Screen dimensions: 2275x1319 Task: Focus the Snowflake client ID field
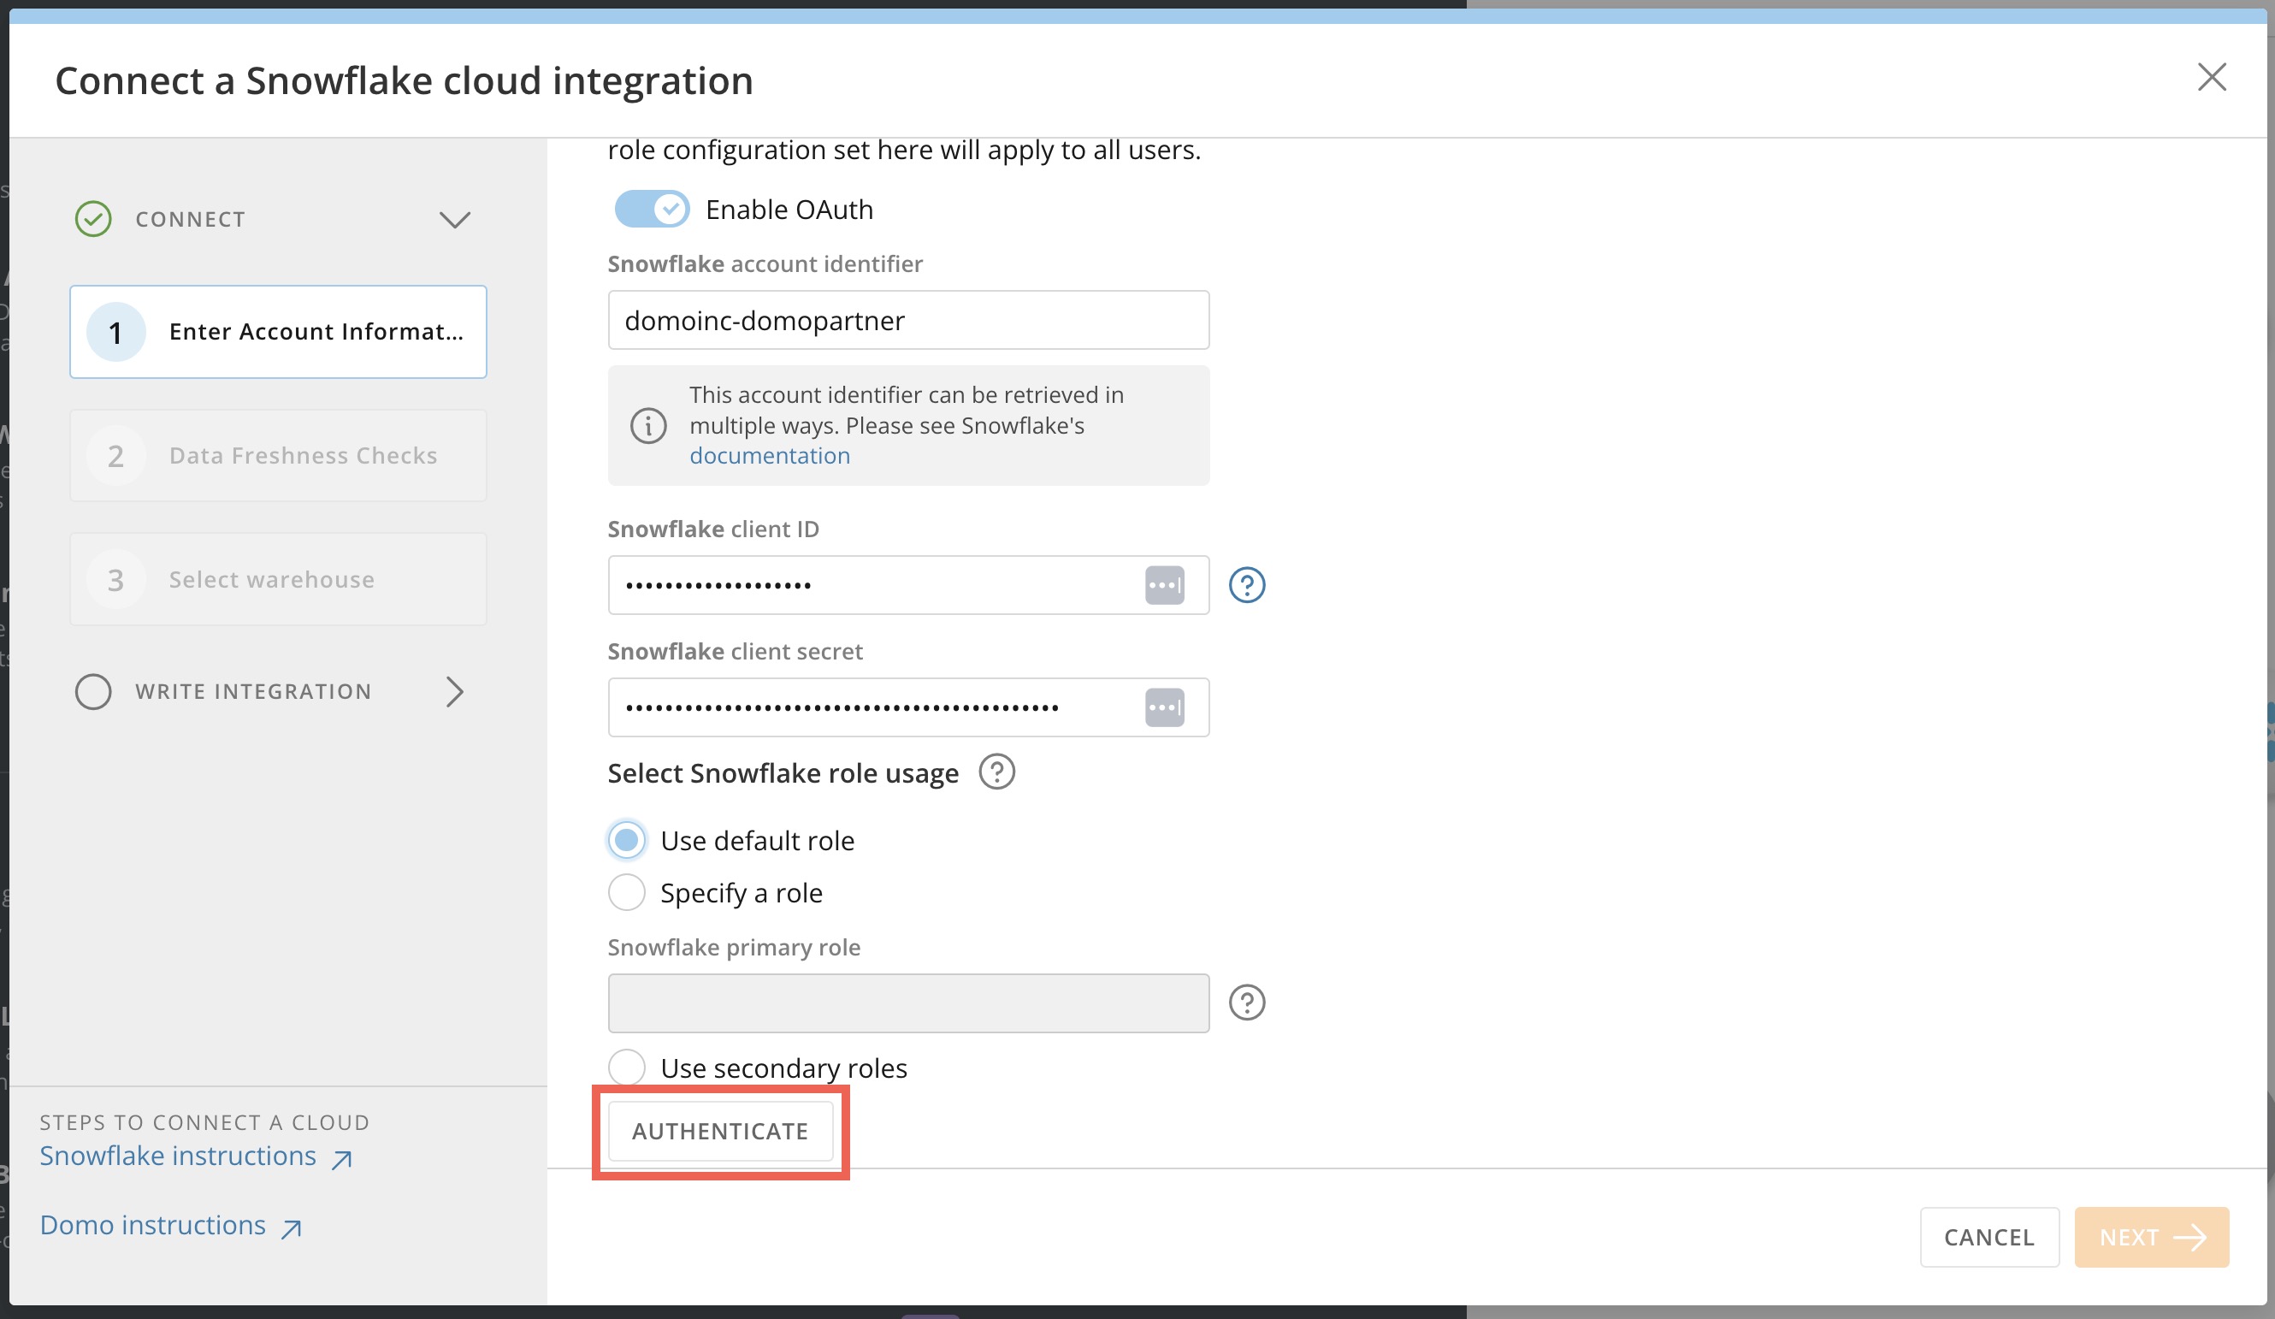pyautogui.click(x=908, y=585)
